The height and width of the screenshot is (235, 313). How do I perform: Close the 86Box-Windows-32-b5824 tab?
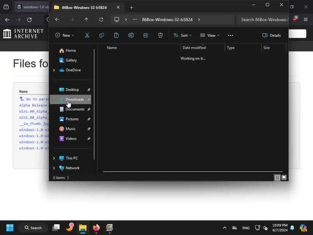(118, 7)
